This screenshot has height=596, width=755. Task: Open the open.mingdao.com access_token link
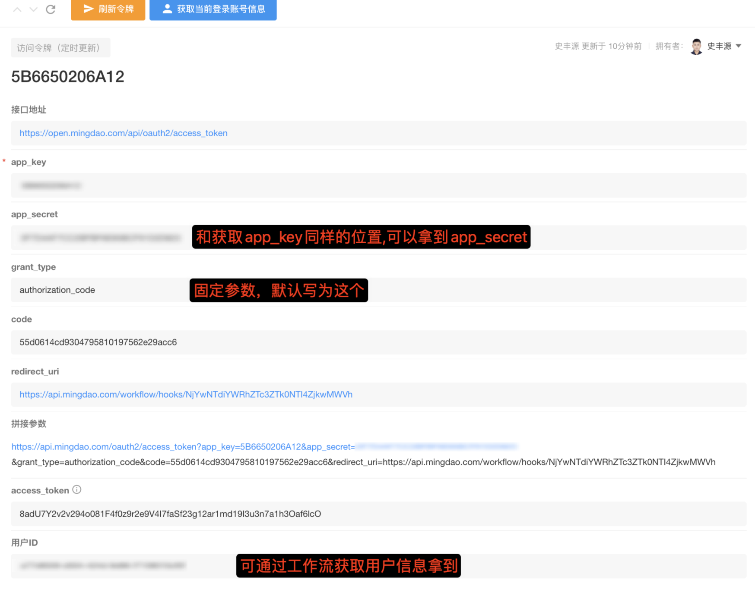pyautogui.click(x=124, y=133)
